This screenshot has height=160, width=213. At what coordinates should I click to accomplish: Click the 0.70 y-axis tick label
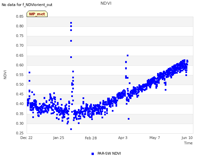[x=20, y=45]
